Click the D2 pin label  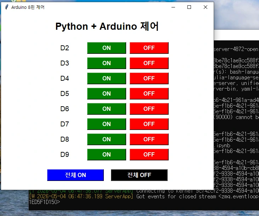64,48
